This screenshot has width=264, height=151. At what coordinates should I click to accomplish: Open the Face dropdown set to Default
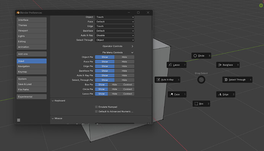pos(115,22)
